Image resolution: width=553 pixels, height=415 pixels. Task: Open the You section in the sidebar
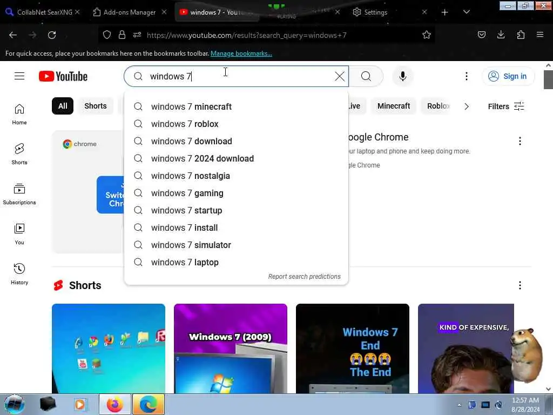pyautogui.click(x=19, y=234)
